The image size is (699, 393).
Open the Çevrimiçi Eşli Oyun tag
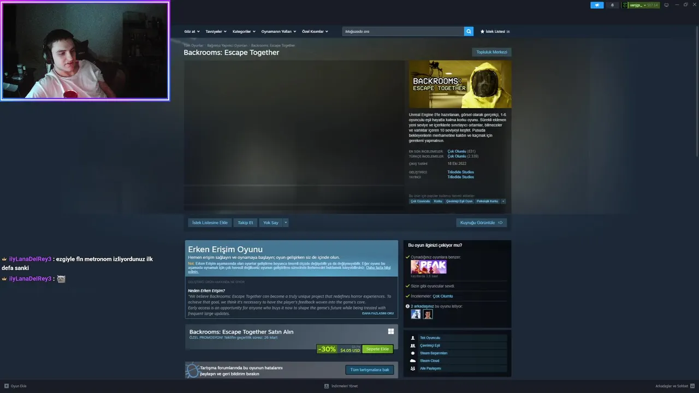[x=459, y=201]
